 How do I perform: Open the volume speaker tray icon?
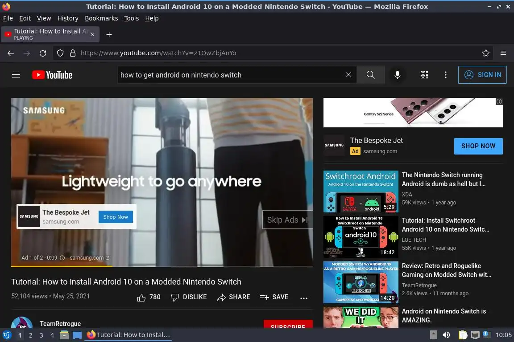[446, 335]
